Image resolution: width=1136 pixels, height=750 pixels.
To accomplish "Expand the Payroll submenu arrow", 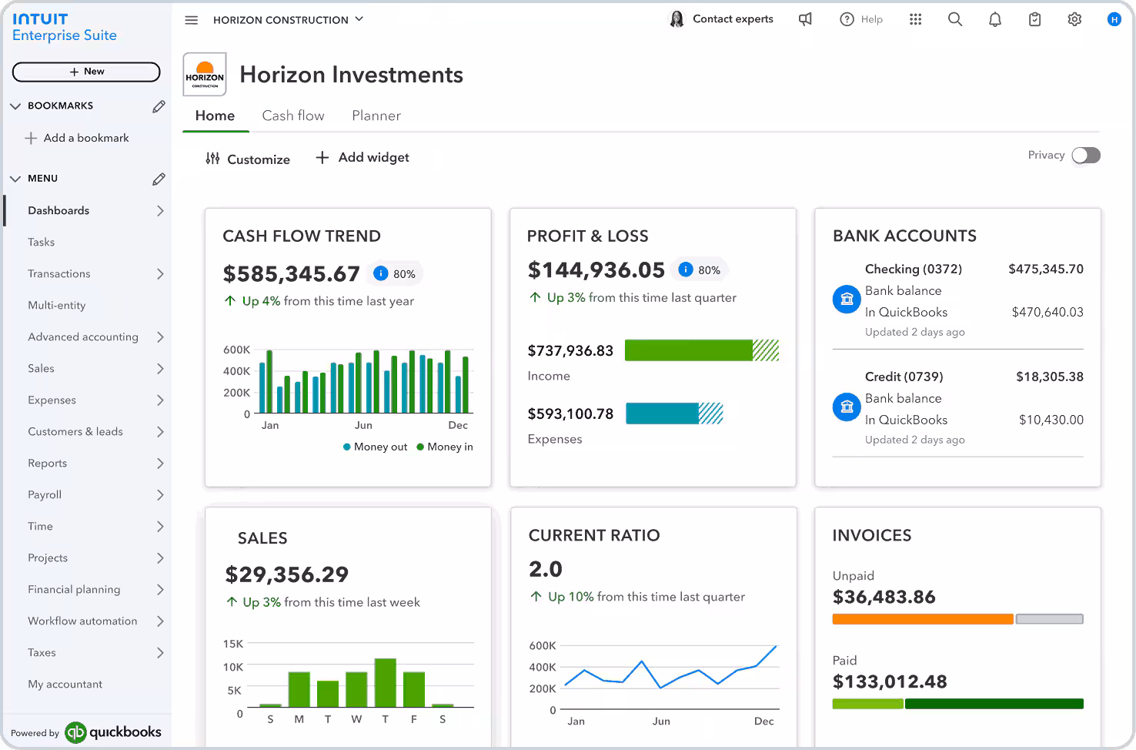I will [160, 495].
